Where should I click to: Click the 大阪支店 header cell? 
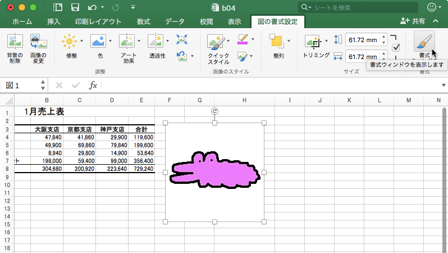coord(47,129)
